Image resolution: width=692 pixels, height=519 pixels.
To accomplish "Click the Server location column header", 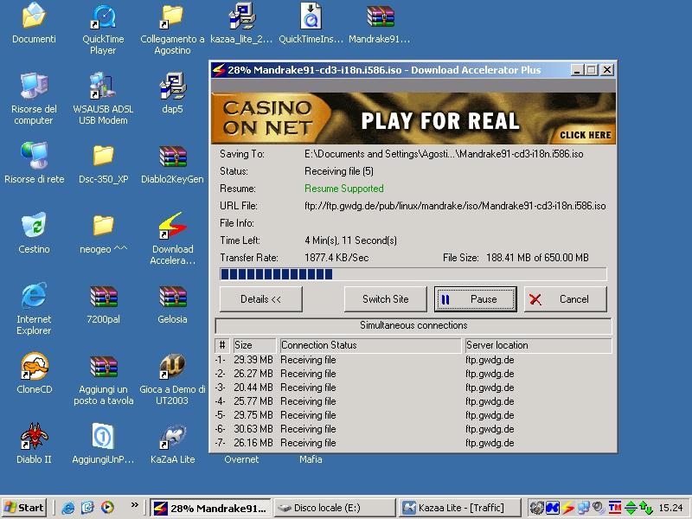I will point(538,345).
